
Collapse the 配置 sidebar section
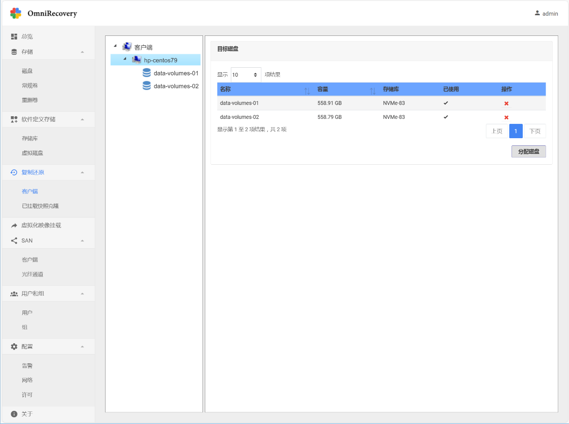tap(82, 346)
